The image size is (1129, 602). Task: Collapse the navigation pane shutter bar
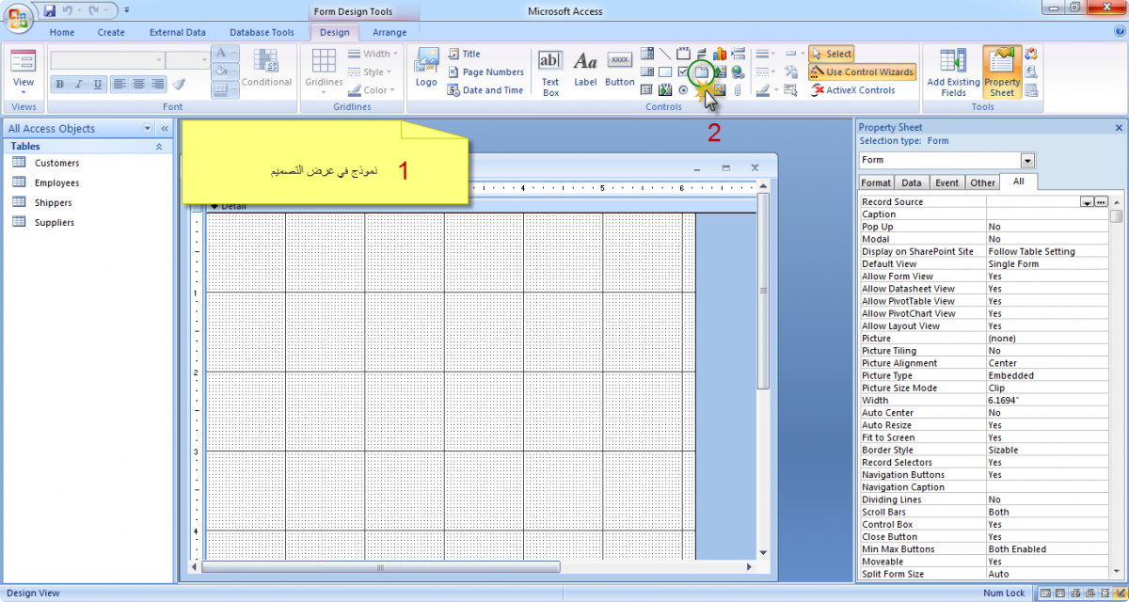[165, 129]
